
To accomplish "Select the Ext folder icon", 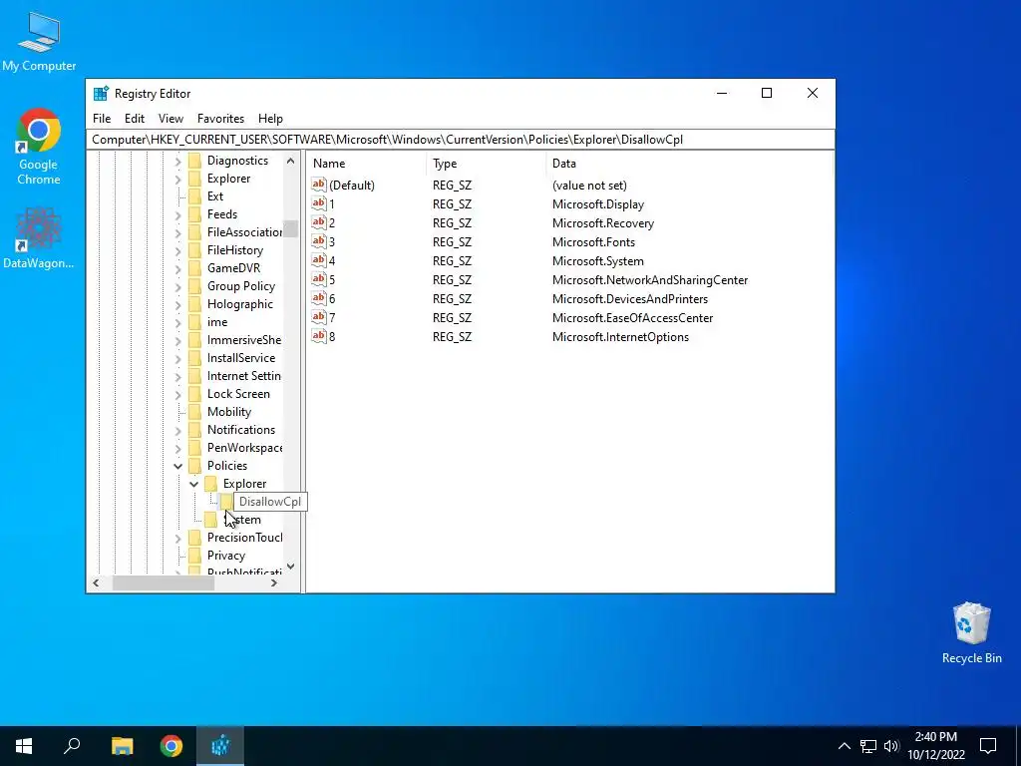I will coord(194,196).
